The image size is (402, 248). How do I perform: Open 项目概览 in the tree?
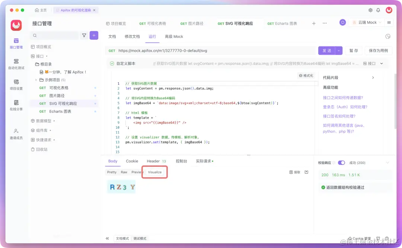click(x=41, y=47)
